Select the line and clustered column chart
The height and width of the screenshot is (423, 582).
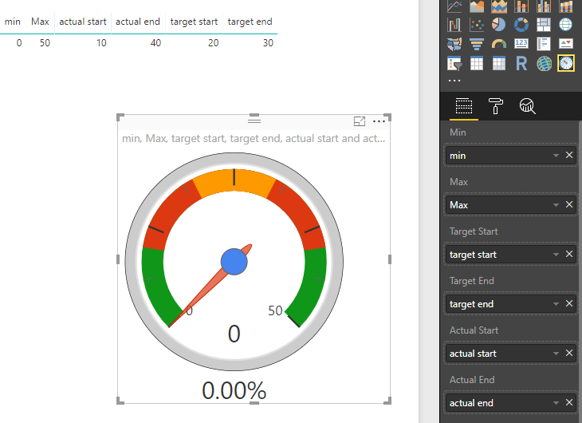pos(544,6)
